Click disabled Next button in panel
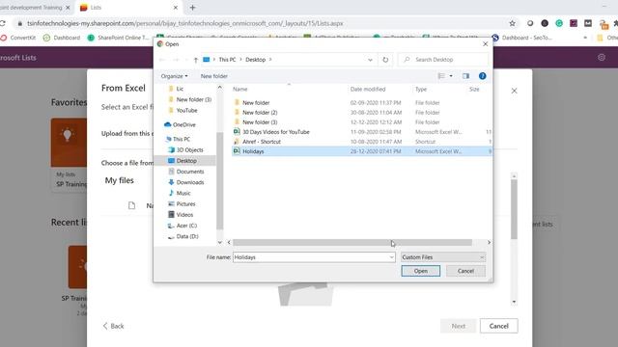 458,326
